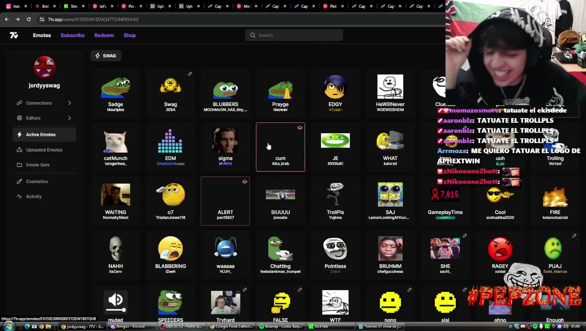Focus the Search field
Viewport: 586px width, 331px height.
(x=294, y=35)
